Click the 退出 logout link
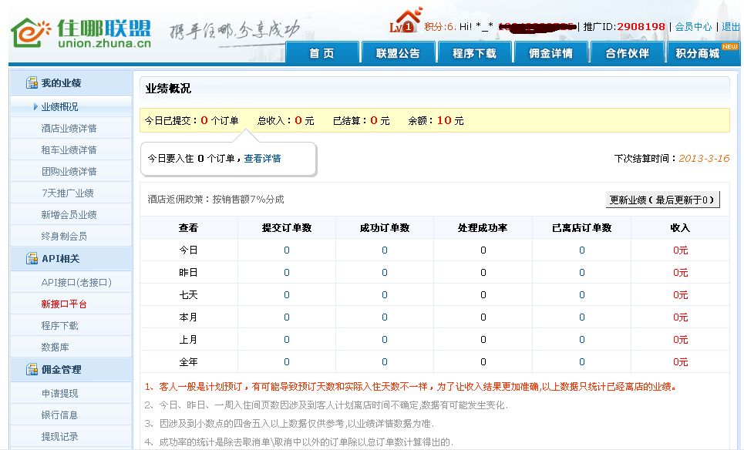The image size is (744, 450). coord(730,26)
